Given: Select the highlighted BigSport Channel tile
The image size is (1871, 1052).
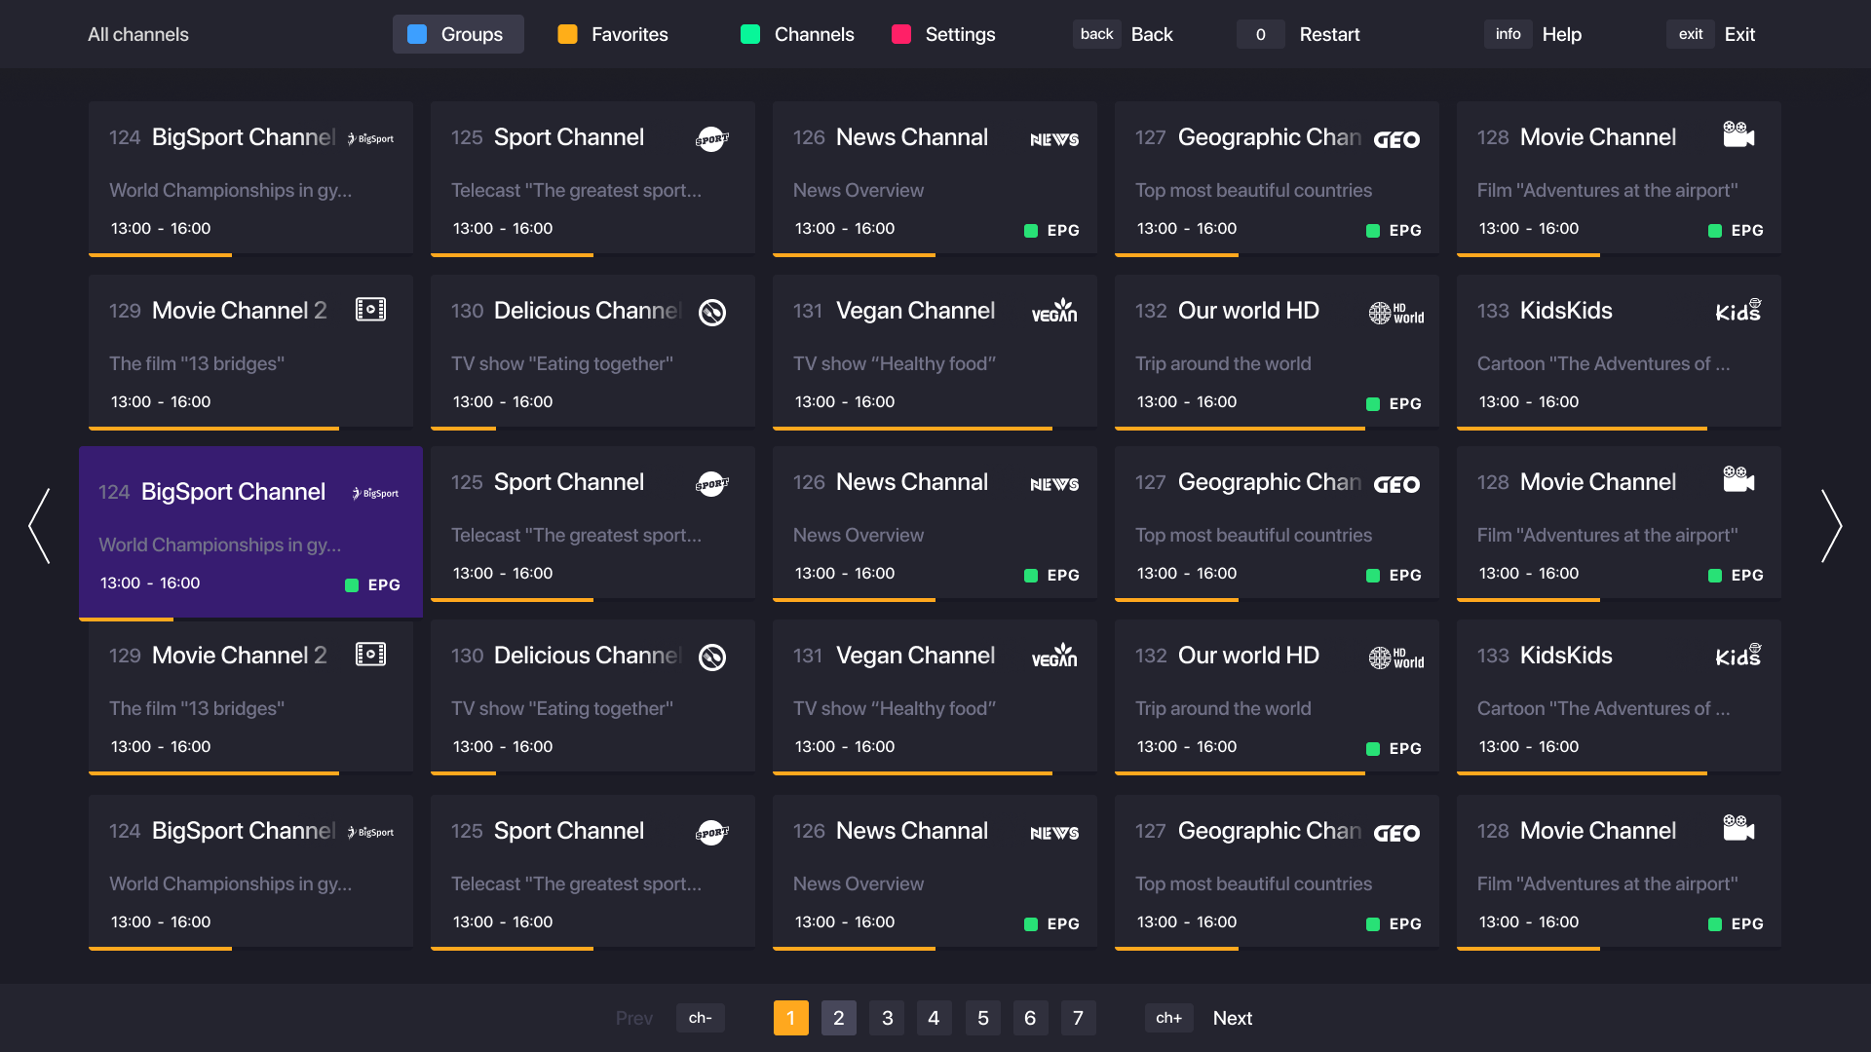Looking at the screenshot, I should [250, 532].
